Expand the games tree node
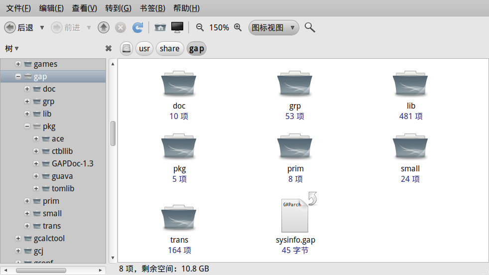 pyautogui.click(x=18, y=64)
